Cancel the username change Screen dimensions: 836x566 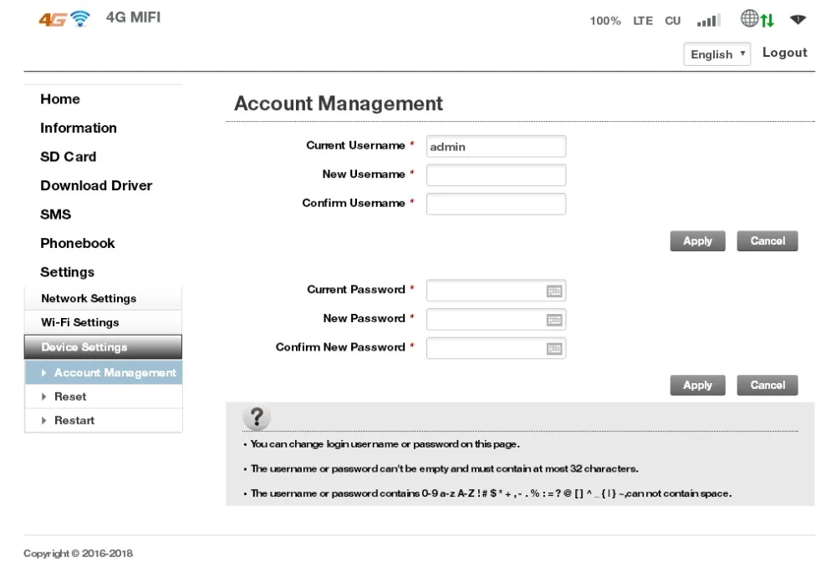click(x=767, y=240)
